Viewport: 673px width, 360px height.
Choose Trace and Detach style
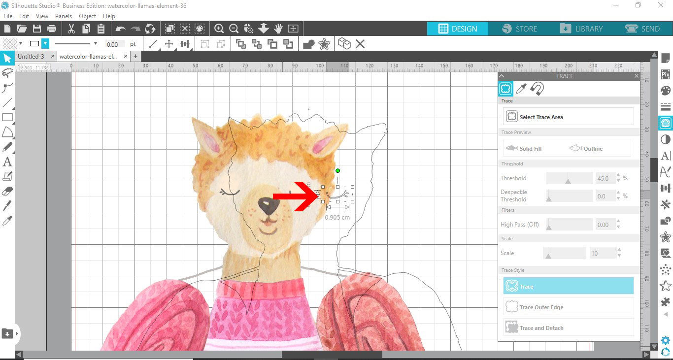(569, 327)
